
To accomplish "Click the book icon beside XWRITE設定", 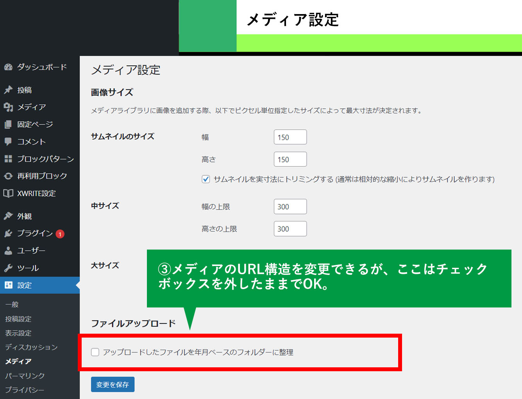I will (8, 193).
